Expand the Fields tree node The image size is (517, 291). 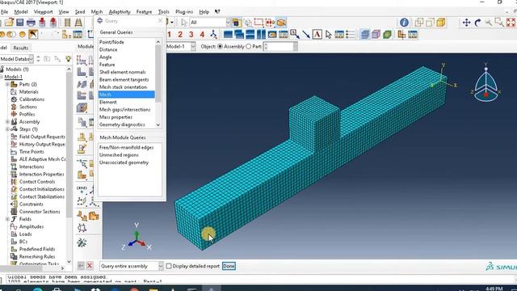(7, 219)
